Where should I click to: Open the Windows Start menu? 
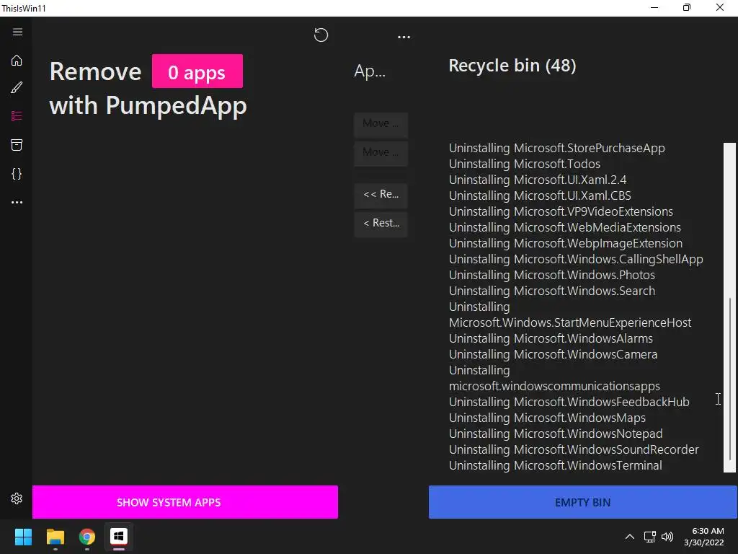point(23,537)
